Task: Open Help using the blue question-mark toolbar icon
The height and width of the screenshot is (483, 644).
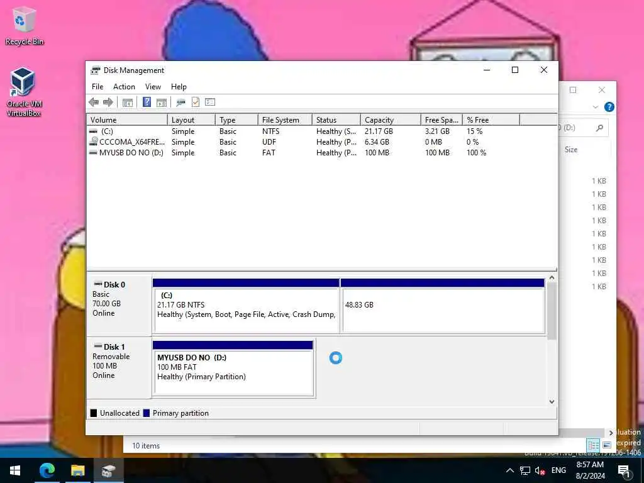Action: (147, 102)
